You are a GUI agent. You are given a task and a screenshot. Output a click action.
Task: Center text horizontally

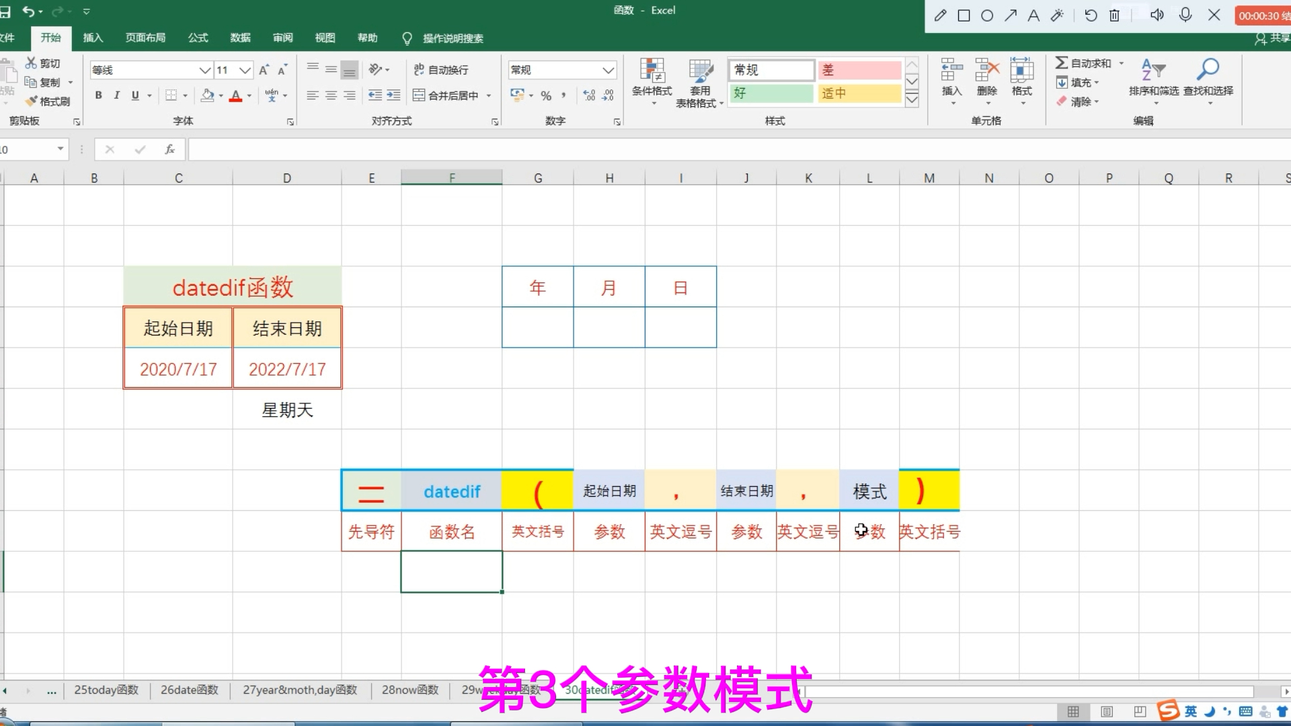pyautogui.click(x=331, y=95)
